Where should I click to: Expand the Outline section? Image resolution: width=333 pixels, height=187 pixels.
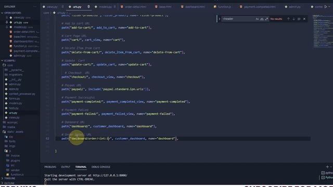point(9,183)
